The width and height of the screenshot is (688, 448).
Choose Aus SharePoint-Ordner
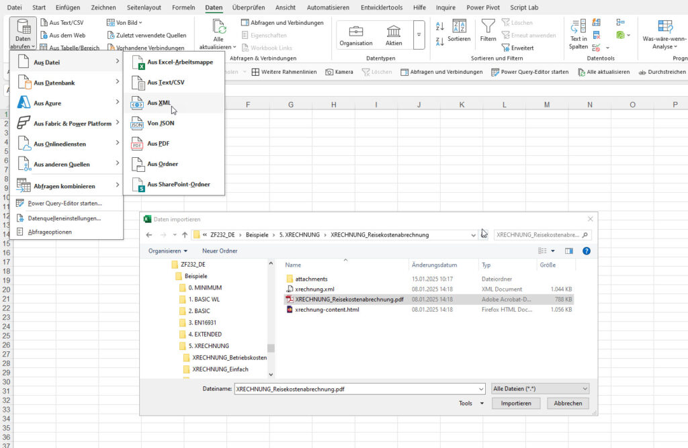point(174,184)
